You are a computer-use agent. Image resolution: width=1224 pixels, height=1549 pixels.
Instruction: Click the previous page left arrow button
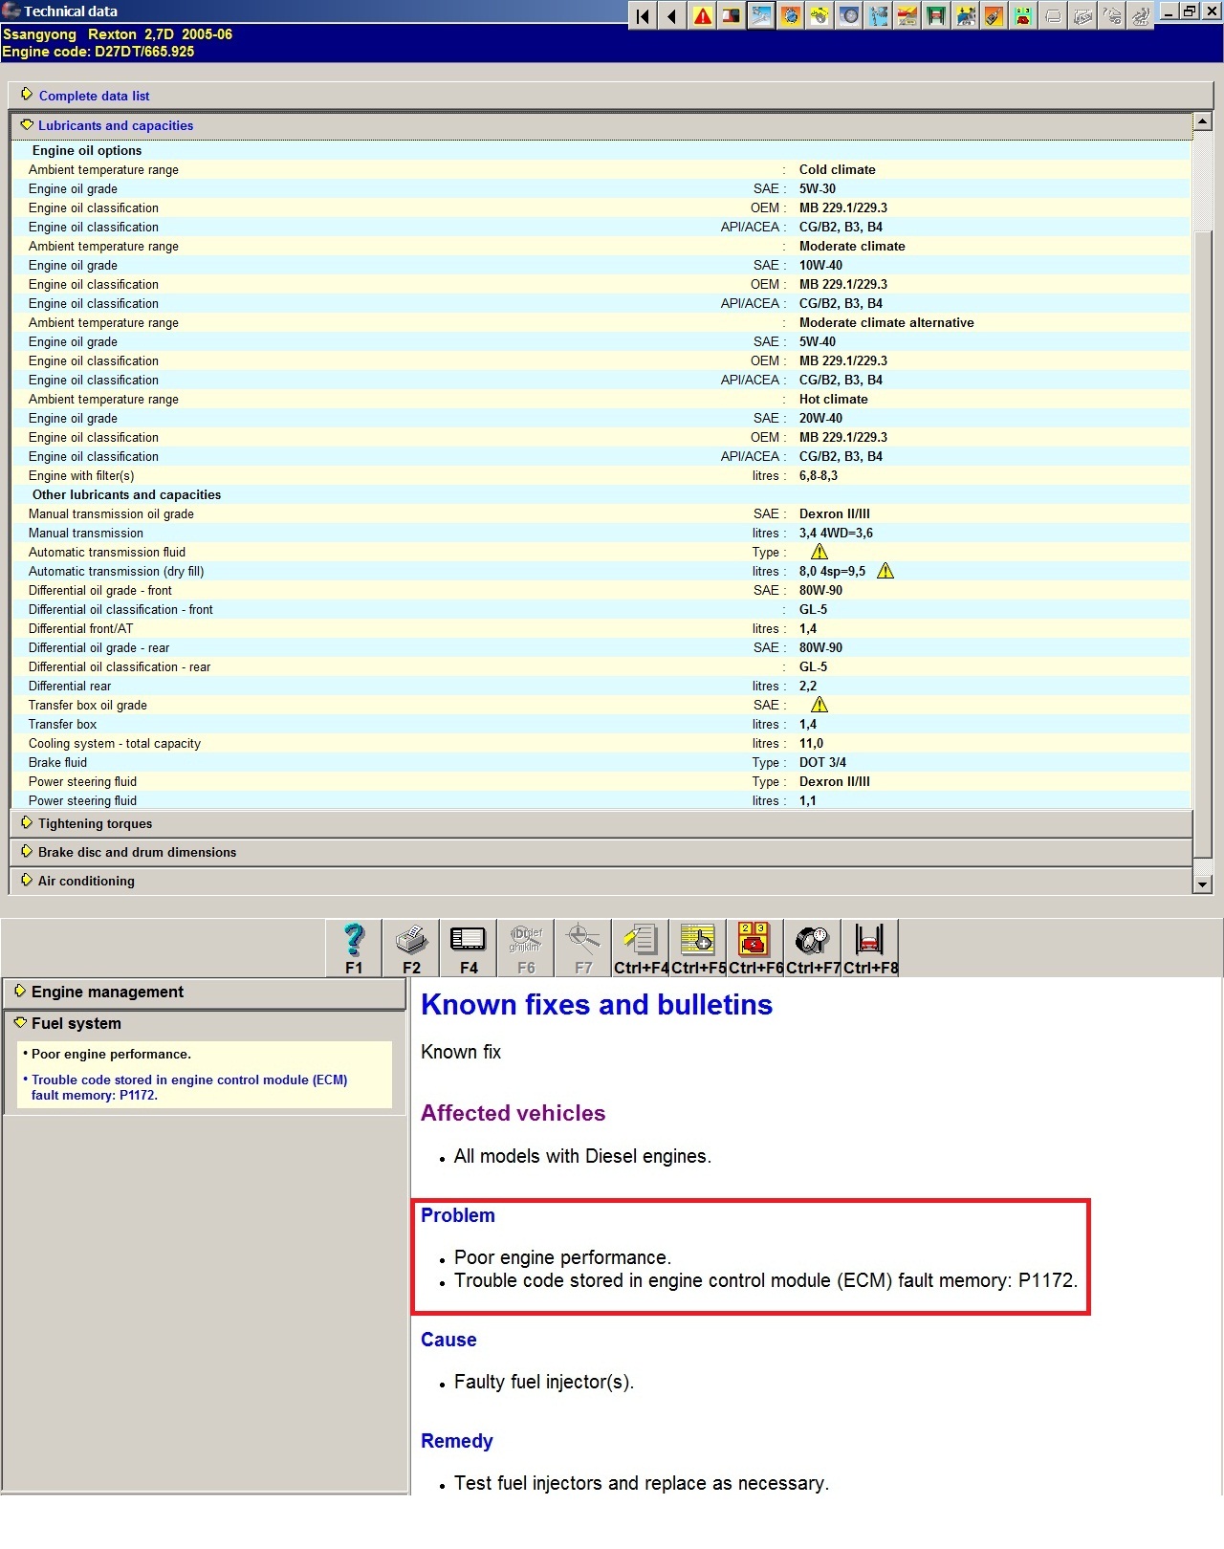tap(672, 16)
